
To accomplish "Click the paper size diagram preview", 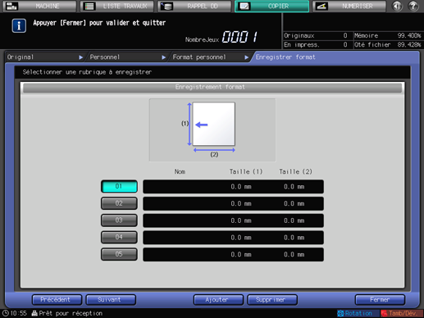I will [x=212, y=129].
